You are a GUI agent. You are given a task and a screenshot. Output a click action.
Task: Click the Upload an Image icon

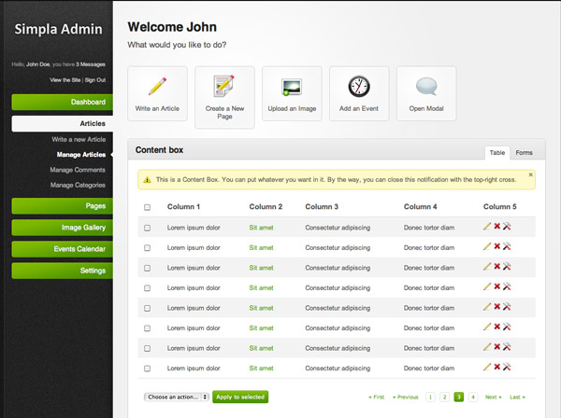click(x=292, y=87)
